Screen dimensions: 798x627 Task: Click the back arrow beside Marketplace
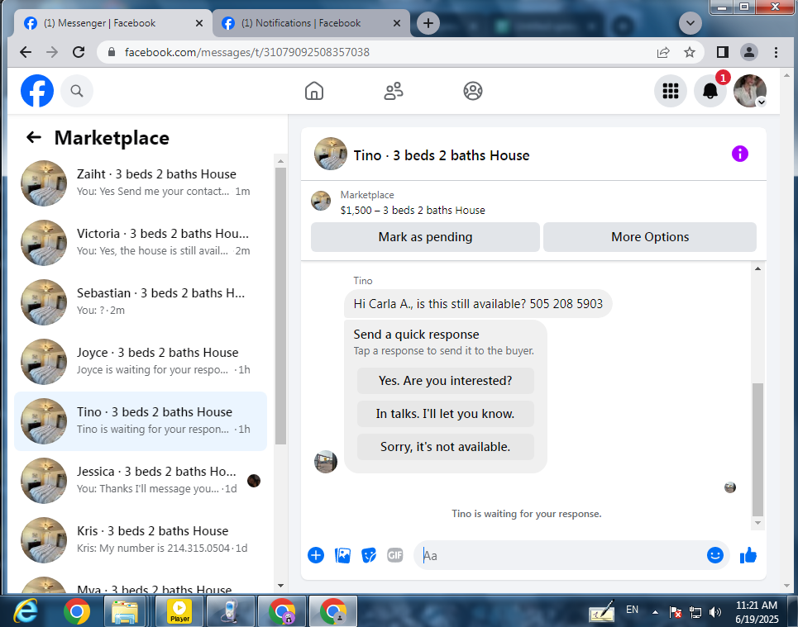[34, 137]
